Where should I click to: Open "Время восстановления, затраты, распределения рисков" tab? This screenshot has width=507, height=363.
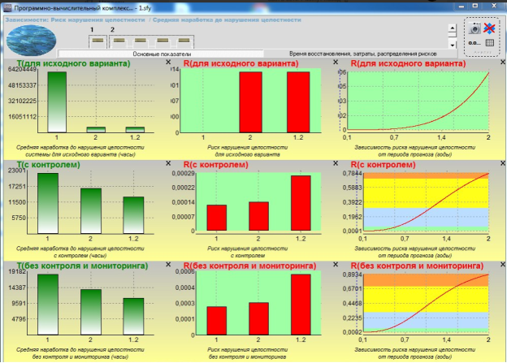click(x=363, y=54)
